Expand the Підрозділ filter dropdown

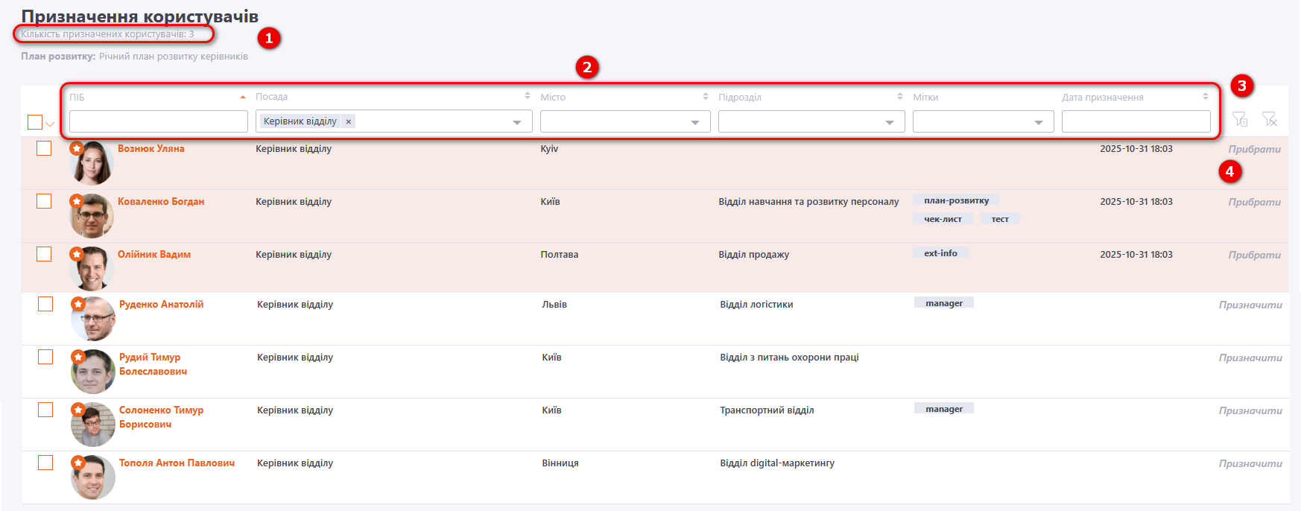889,122
